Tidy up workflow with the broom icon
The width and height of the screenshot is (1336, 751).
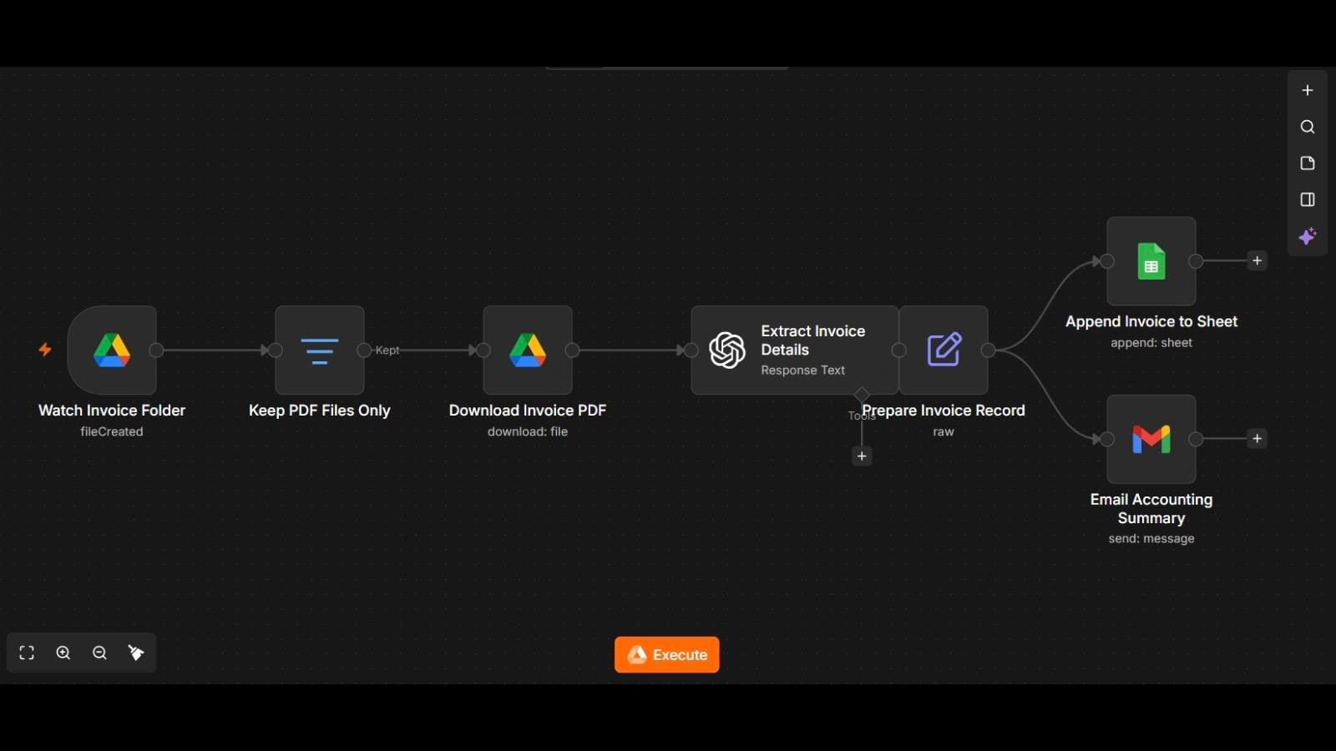coord(136,653)
